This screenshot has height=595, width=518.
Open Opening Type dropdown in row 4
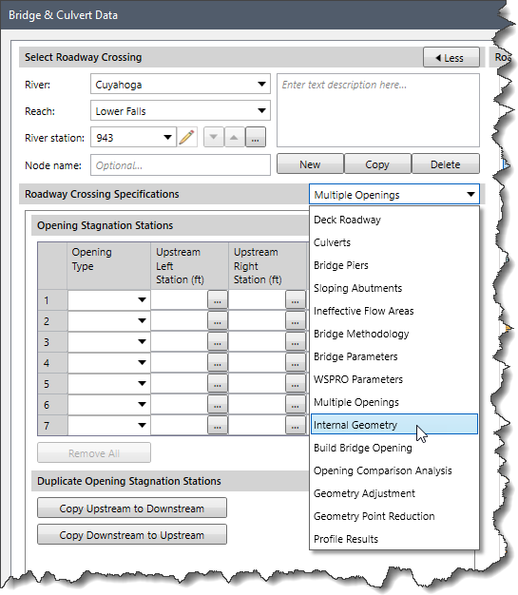109,363
